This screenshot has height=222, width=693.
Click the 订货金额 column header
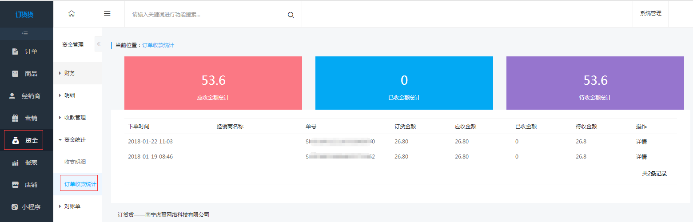(x=405, y=127)
